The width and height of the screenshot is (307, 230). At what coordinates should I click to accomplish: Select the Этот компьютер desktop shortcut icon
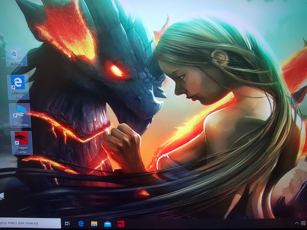coord(20,111)
